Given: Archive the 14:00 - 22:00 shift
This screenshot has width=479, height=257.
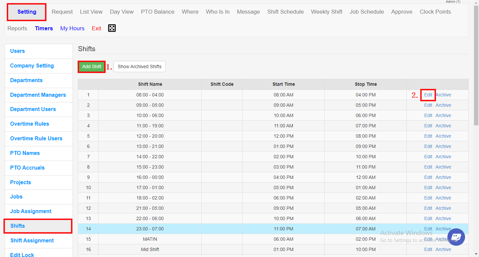Looking at the screenshot, I should (443, 157).
